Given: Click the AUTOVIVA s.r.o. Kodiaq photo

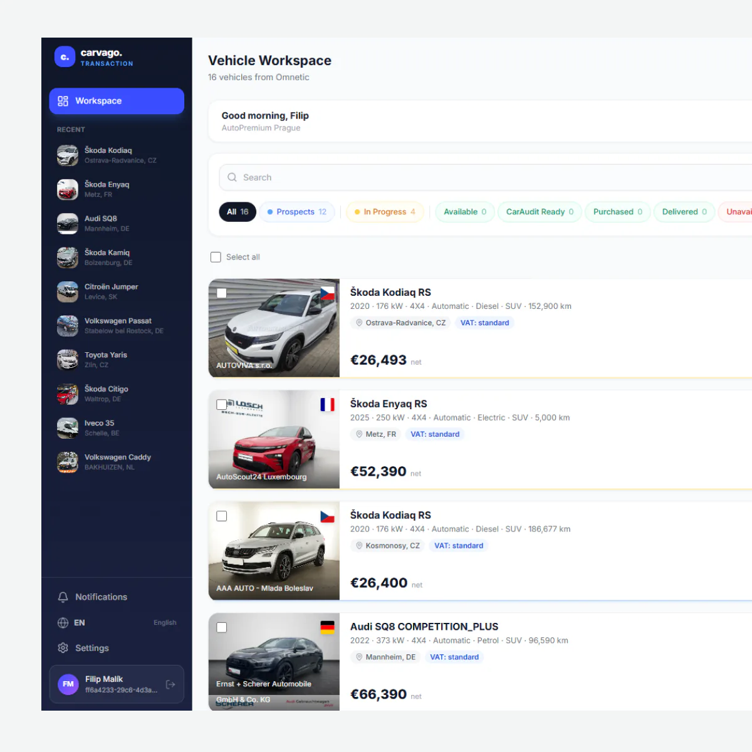Looking at the screenshot, I should [x=274, y=328].
